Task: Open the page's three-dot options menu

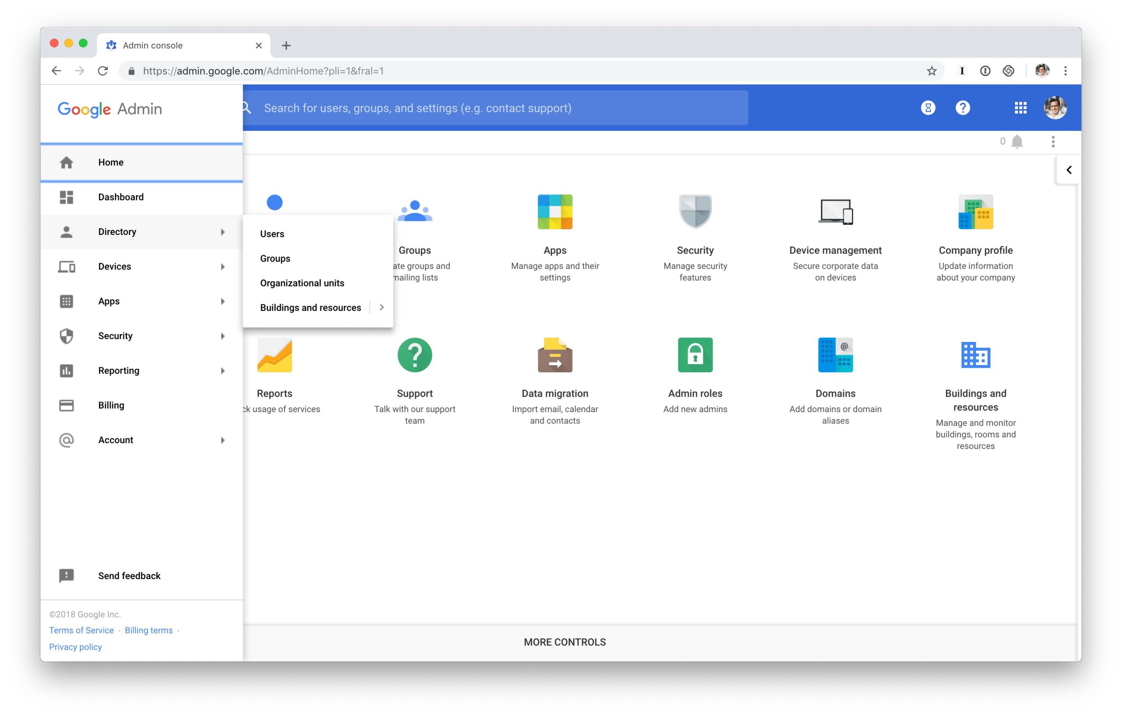Action: tap(1053, 141)
